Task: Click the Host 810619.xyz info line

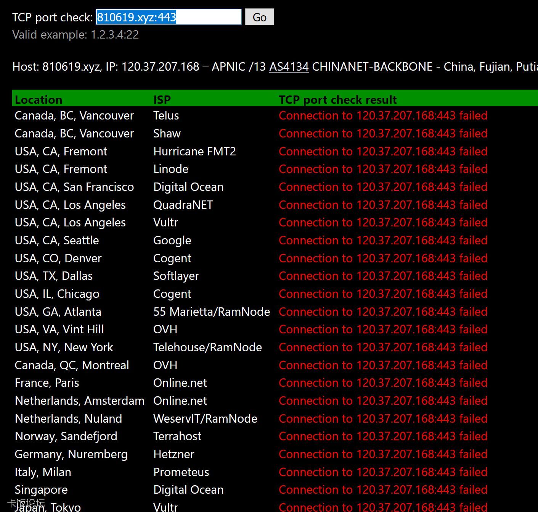Action: click(275, 67)
